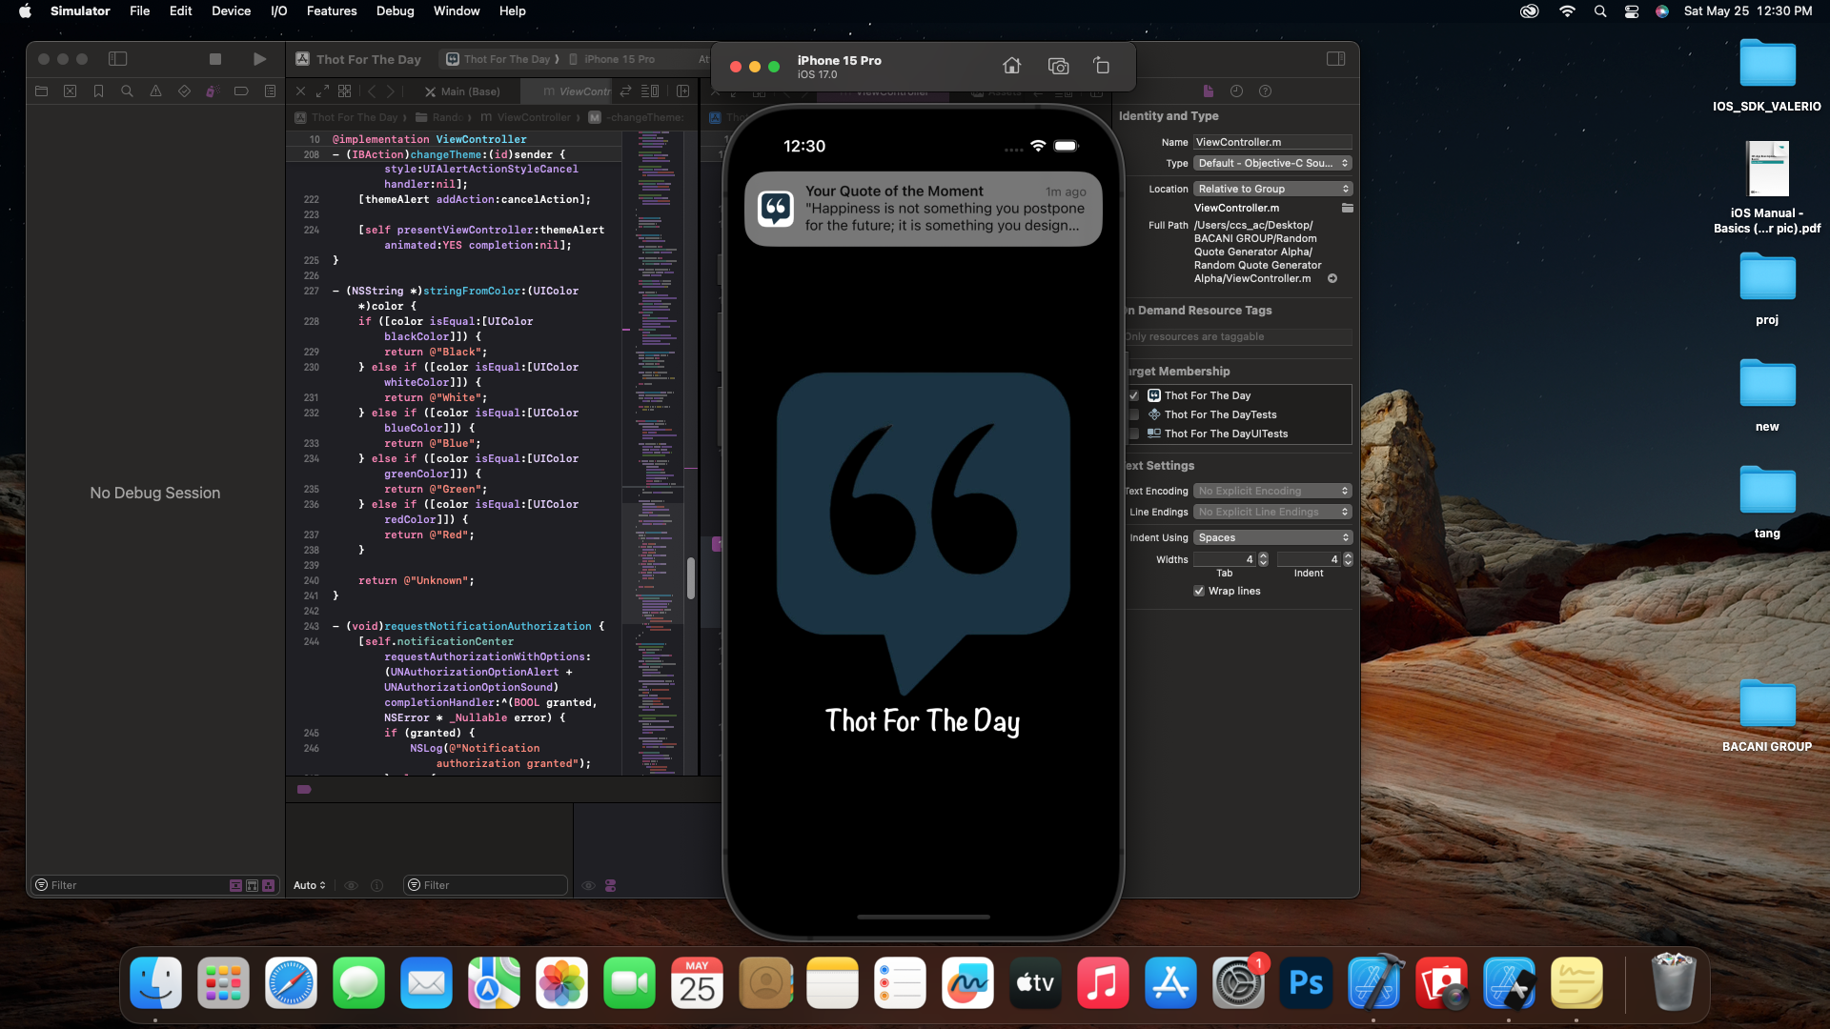This screenshot has width=1830, height=1029.
Task: Open the Features menu in the menu bar
Action: pos(332,11)
